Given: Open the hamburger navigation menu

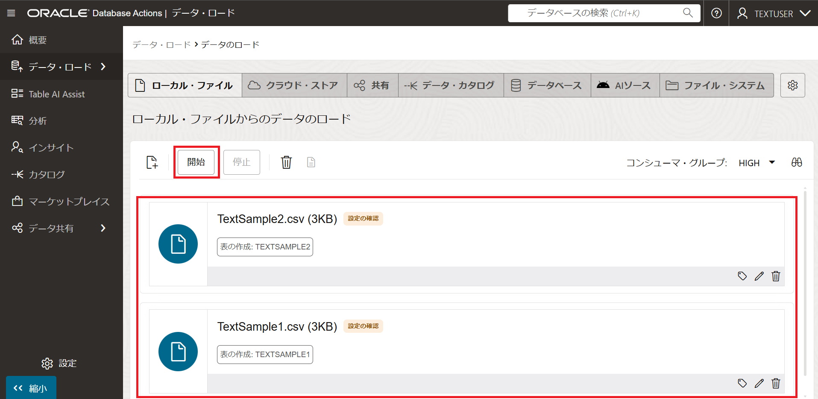Looking at the screenshot, I should pos(12,13).
